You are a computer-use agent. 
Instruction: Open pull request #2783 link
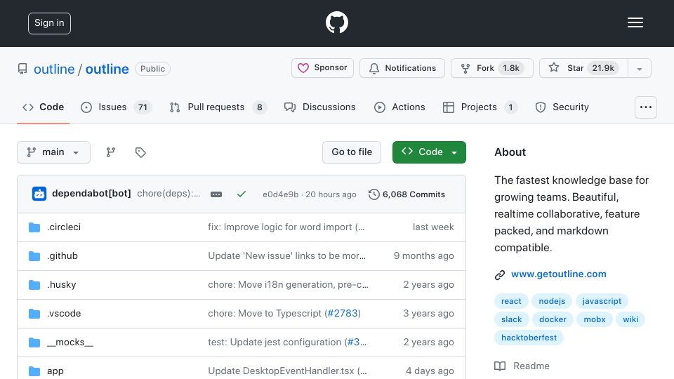pos(343,313)
